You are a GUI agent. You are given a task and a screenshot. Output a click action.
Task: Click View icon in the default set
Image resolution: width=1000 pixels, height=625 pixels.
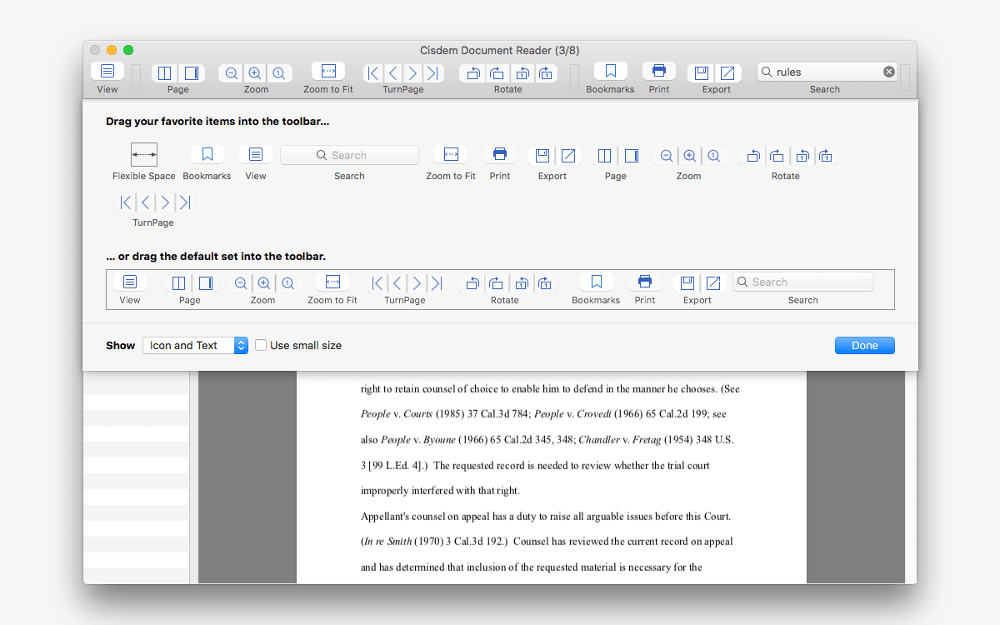click(130, 282)
